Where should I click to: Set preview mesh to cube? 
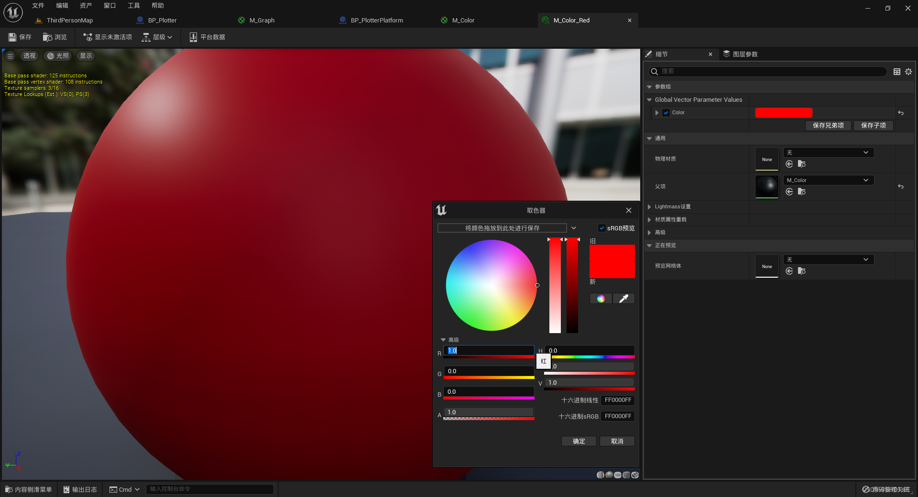click(626, 475)
